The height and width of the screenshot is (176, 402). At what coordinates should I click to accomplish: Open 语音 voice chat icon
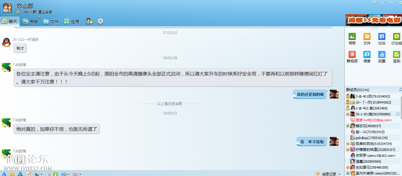367,54
